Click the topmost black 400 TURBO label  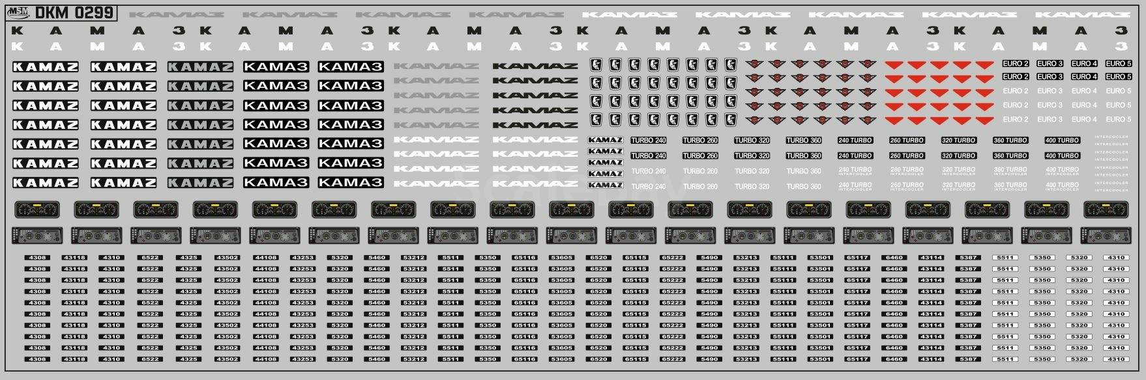[1063, 140]
